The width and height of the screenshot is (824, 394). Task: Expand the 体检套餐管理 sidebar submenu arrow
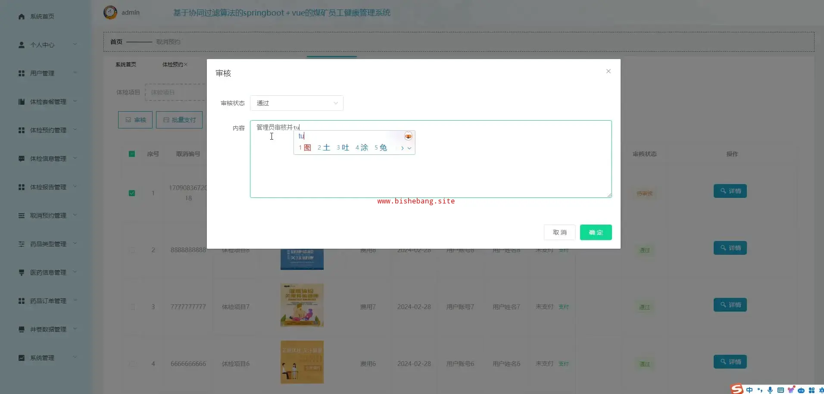pyautogui.click(x=75, y=101)
